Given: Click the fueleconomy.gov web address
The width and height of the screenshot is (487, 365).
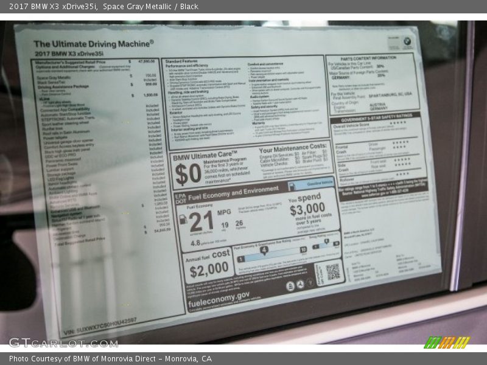Looking at the screenshot, I should 219,299.
